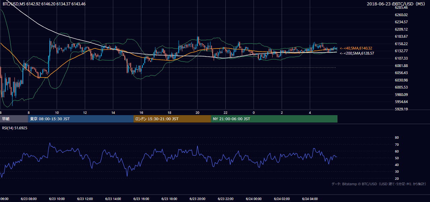
Task: Click RSI axis level 40
Action: [x=397, y=165]
